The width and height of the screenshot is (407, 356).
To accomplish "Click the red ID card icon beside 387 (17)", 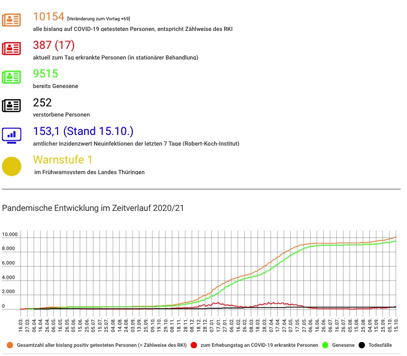I will coord(12,48).
